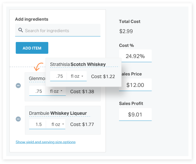This screenshot has height=164, width=196.
Task: Select the Strathisla Scotch Whiskey name
Action: (x=78, y=64)
